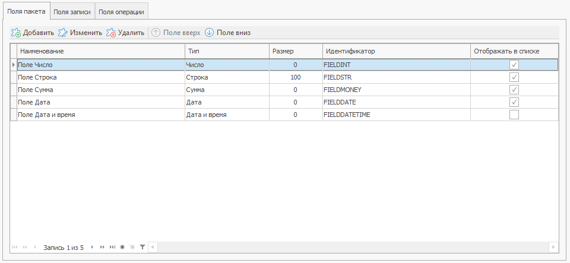Click the size value 100
The height and width of the screenshot is (263, 570).
click(x=295, y=77)
